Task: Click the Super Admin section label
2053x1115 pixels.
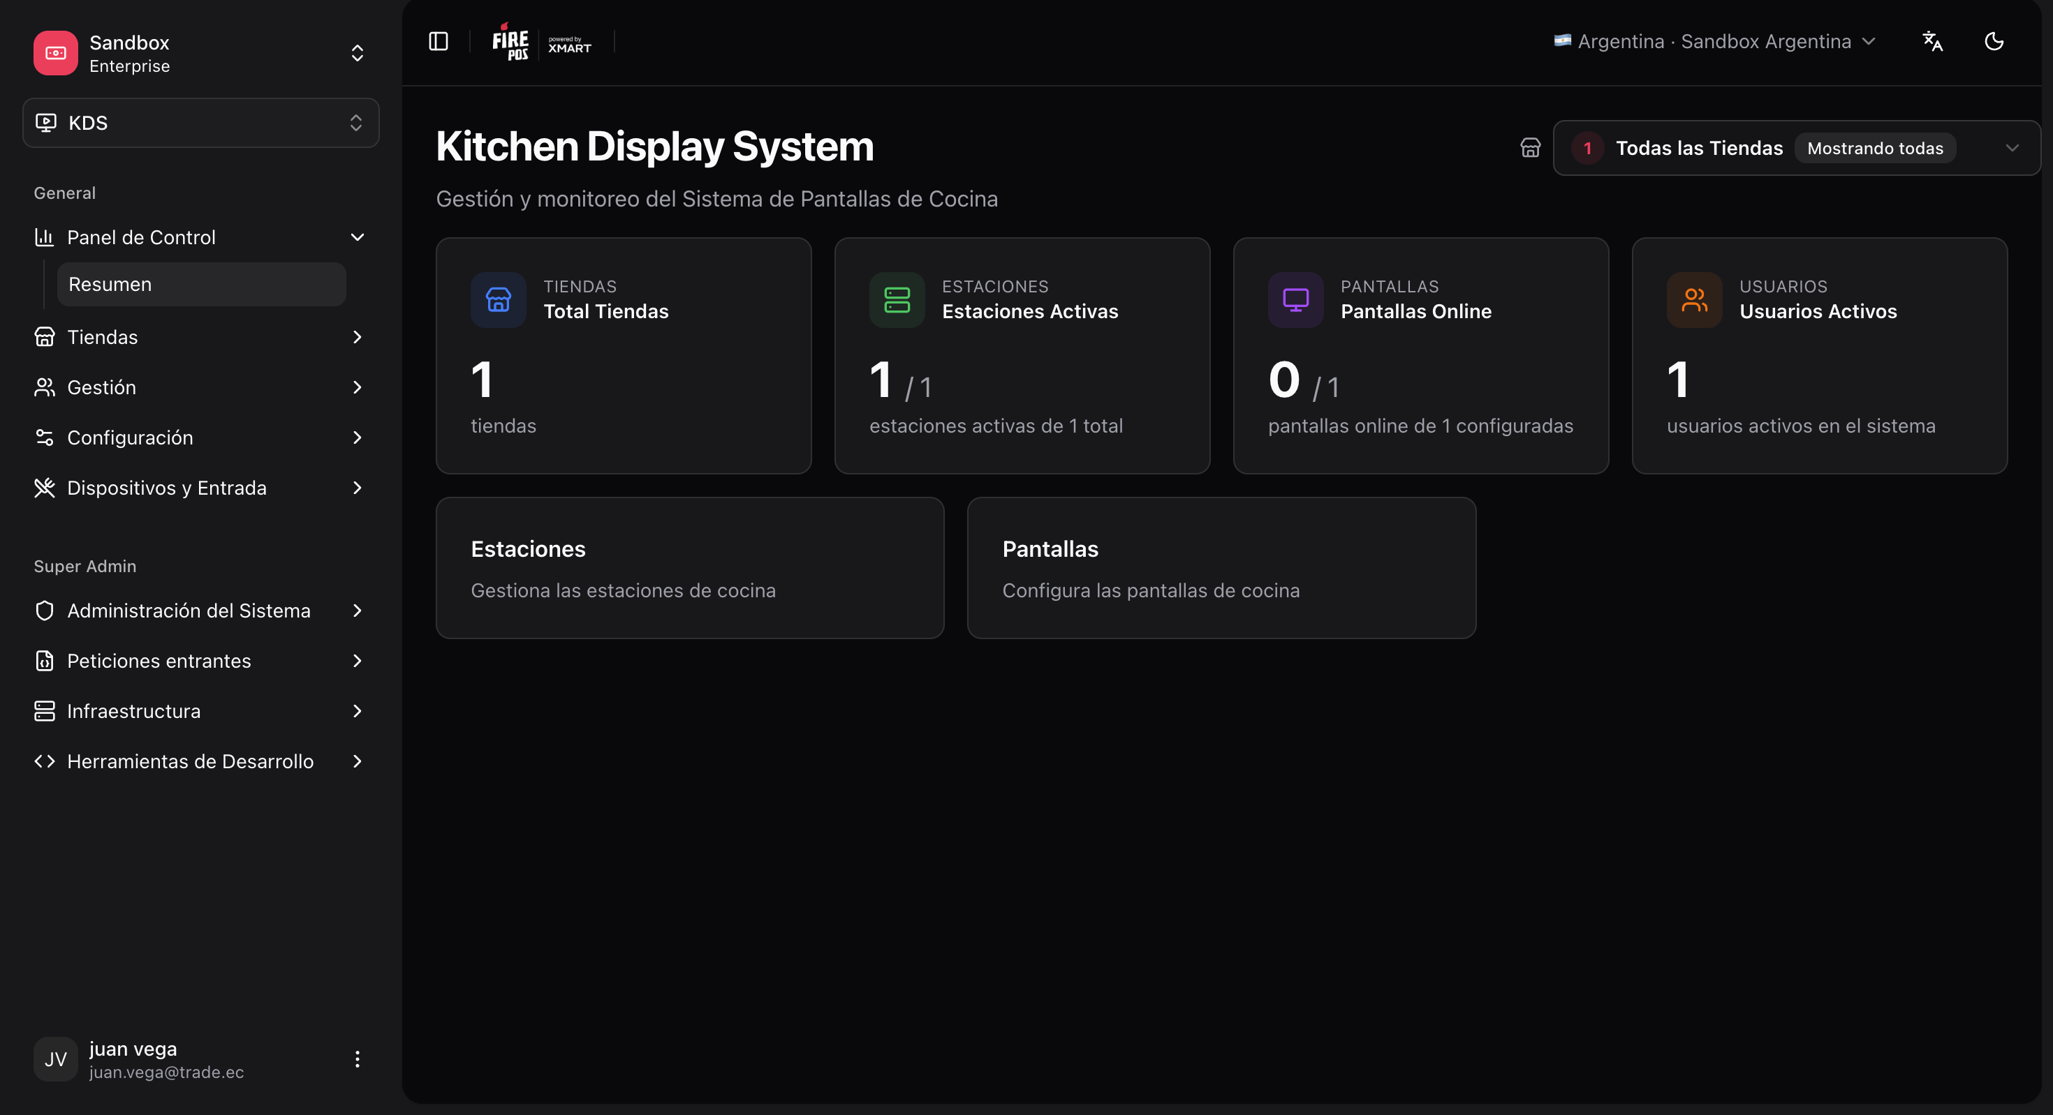Action: pyautogui.click(x=84, y=567)
